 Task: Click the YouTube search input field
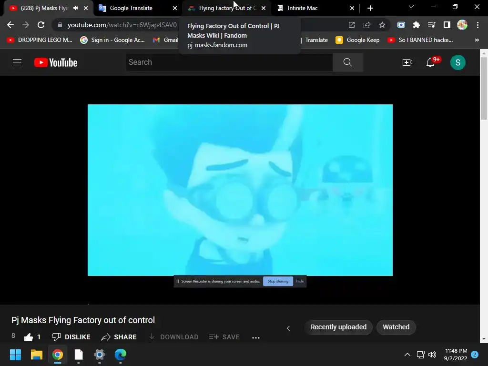pyautogui.click(x=229, y=62)
